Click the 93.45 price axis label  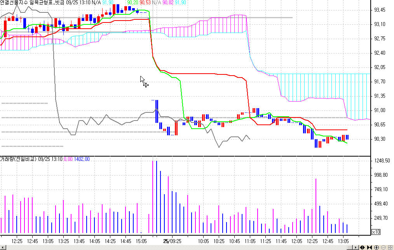click(379, 10)
